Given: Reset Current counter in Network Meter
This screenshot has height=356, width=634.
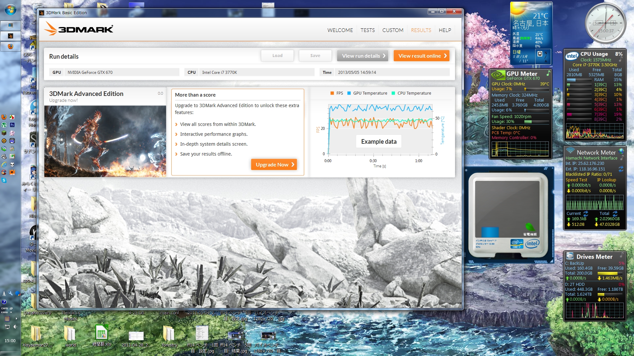Looking at the screenshot, I should click(x=586, y=214).
